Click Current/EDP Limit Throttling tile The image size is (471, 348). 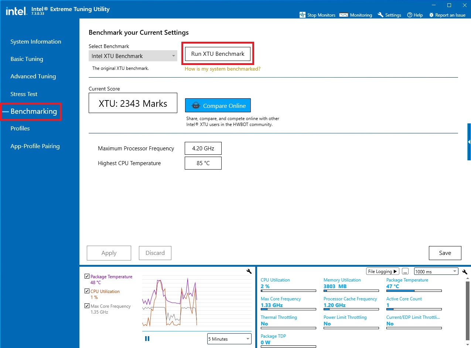point(414,322)
